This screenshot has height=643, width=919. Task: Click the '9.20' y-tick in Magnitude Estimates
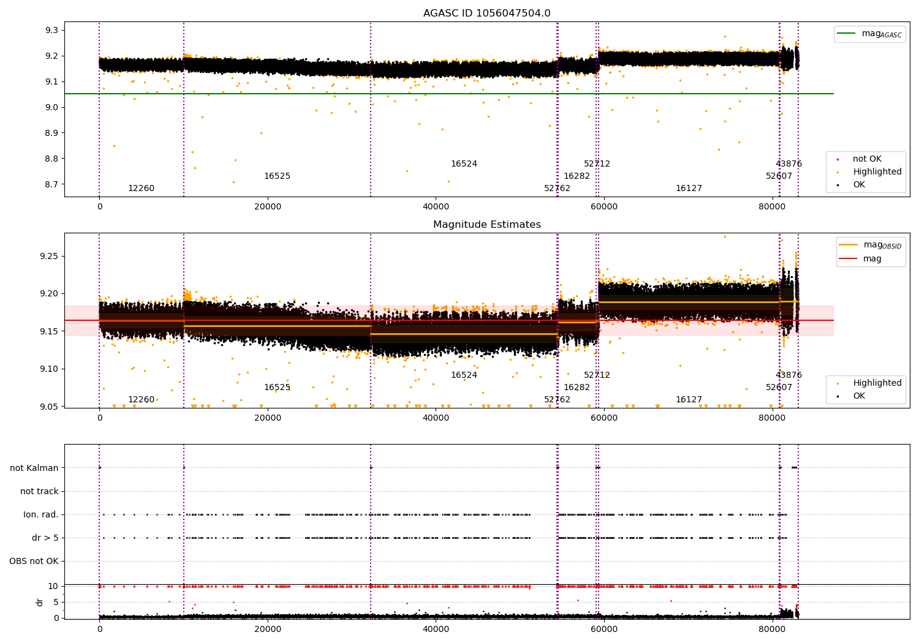[x=50, y=294]
